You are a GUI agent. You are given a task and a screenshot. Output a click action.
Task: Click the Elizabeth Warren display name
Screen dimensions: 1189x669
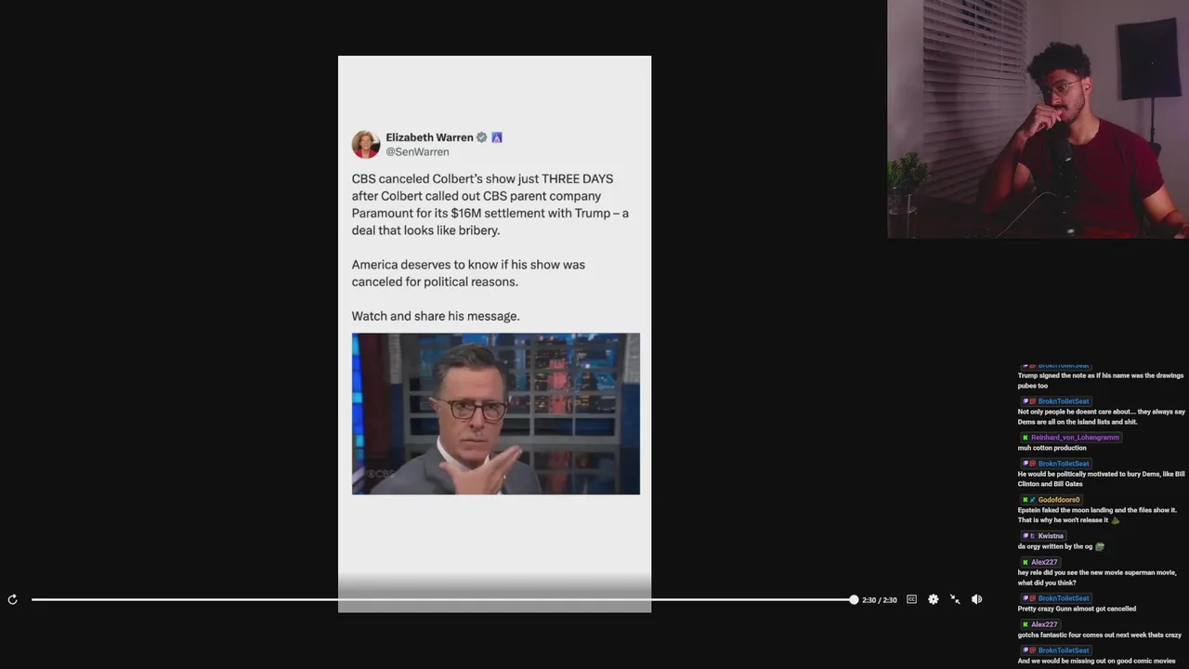pyautogui.click(x=429, y=138)
